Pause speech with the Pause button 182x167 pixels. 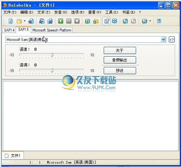click(69, 21)
